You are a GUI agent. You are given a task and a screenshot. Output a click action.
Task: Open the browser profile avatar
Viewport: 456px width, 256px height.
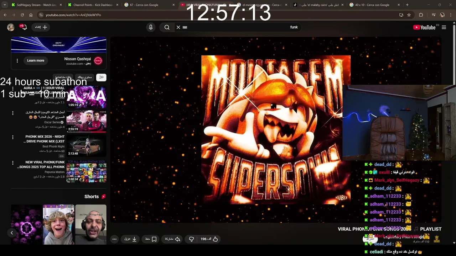click(x=442, y=15)
